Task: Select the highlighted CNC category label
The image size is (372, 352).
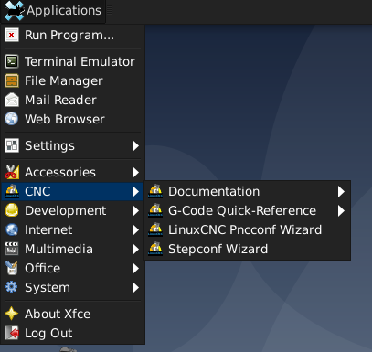Action: pyautogui.click(x=37, y=191)
